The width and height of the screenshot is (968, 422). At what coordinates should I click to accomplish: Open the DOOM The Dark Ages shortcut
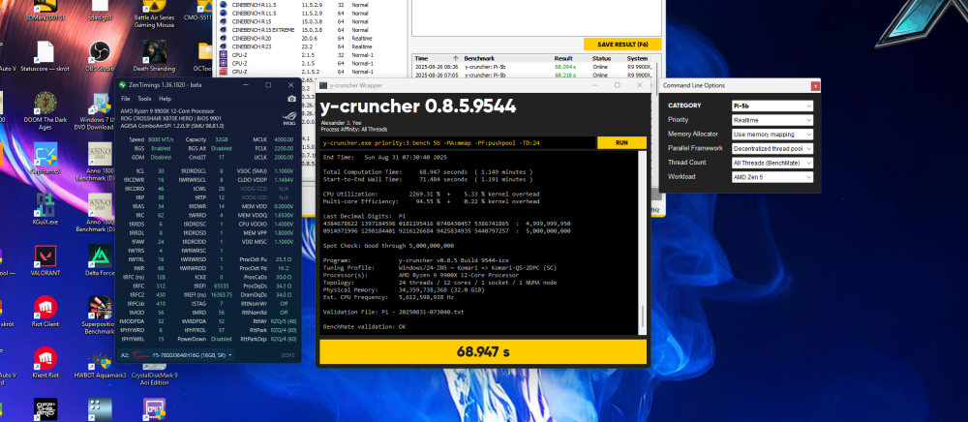tap(45, 105)
